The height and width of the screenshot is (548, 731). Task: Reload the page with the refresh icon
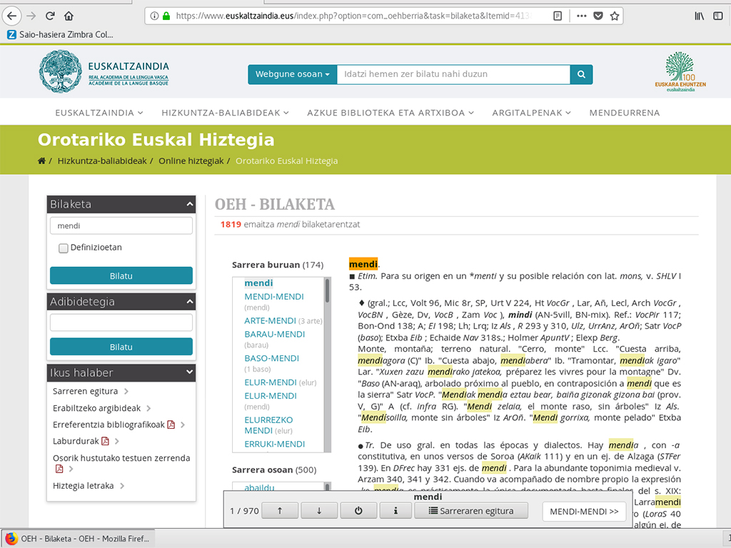50,16
